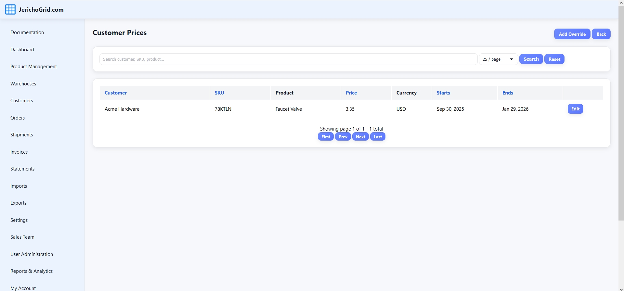The height and width of the screenshot is (291, 624).
Task: Jump to the Last page
Action: tap(377, 137)
